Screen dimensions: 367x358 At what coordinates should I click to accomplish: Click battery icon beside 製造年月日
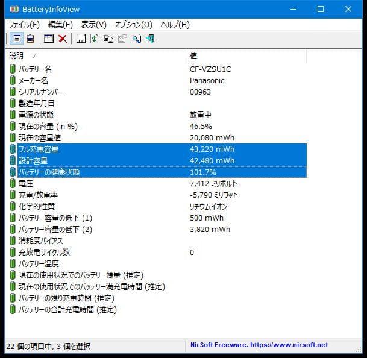(x=13, y=103)
